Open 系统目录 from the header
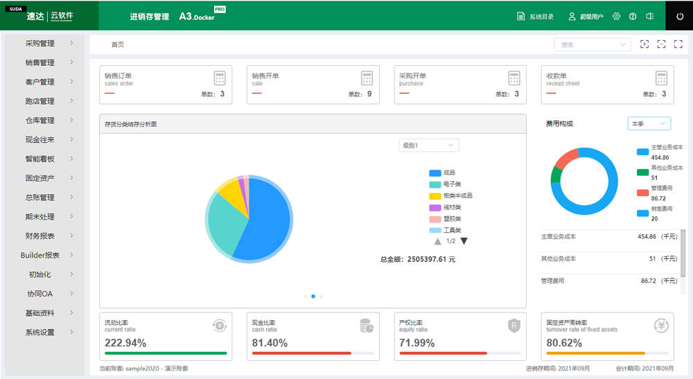 pos(536,16)
